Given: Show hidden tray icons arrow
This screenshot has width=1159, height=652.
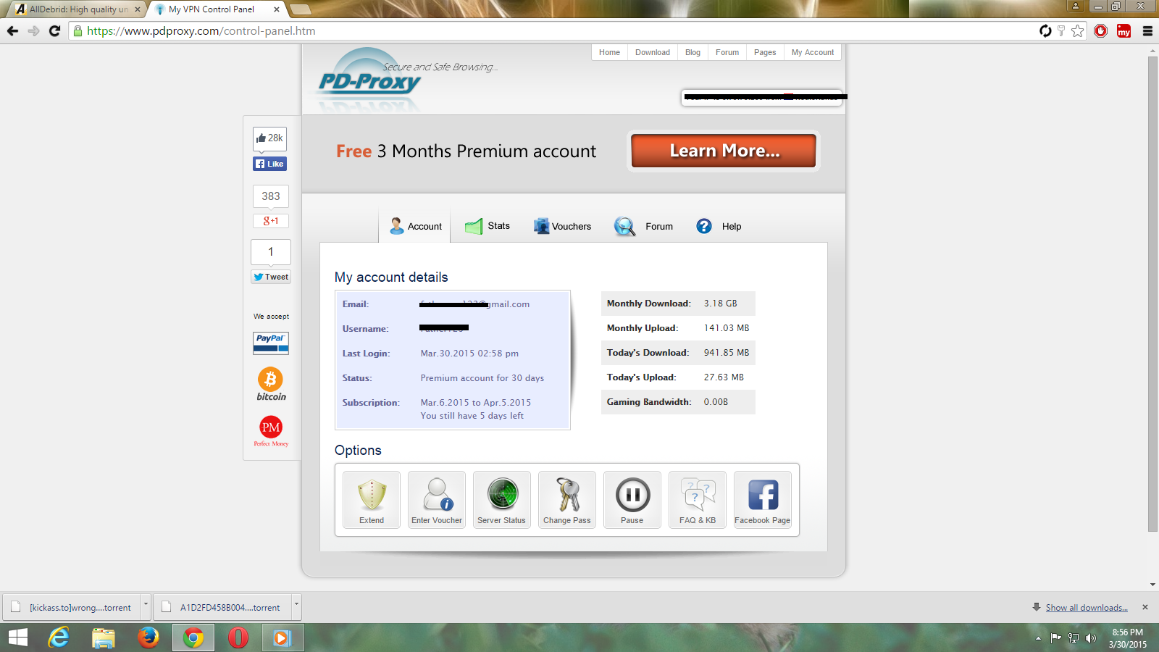Looking at the screenshot, I should tap(1038, 638).
